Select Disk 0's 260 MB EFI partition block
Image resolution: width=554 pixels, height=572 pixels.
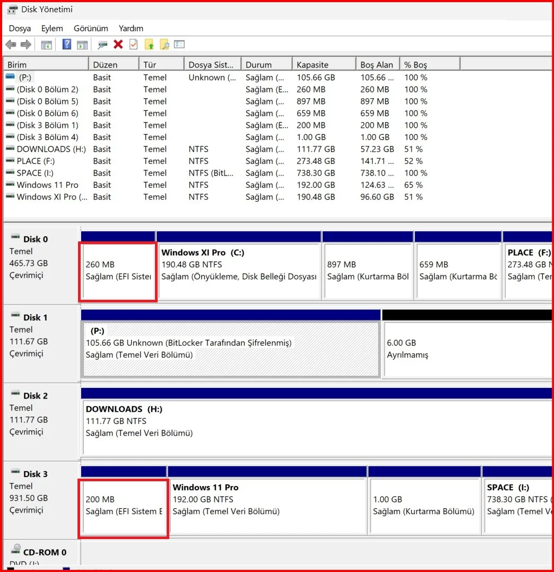pyautogui.click(x=118, y=272)
